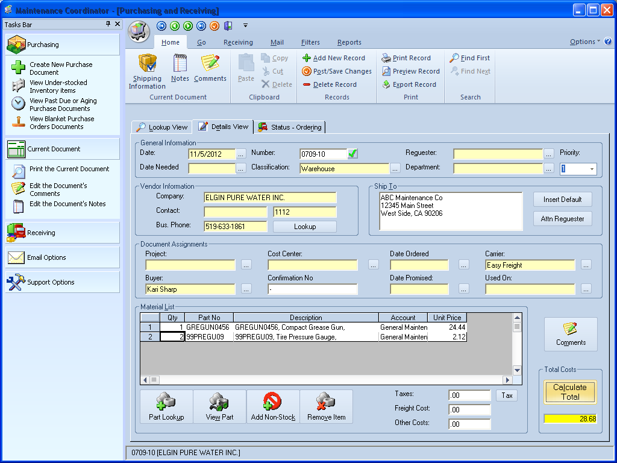Viewport: 617px width, 463px height.
Task: Toggle auto-hide pin on the Tasks Bar
Action: point(107,24)
